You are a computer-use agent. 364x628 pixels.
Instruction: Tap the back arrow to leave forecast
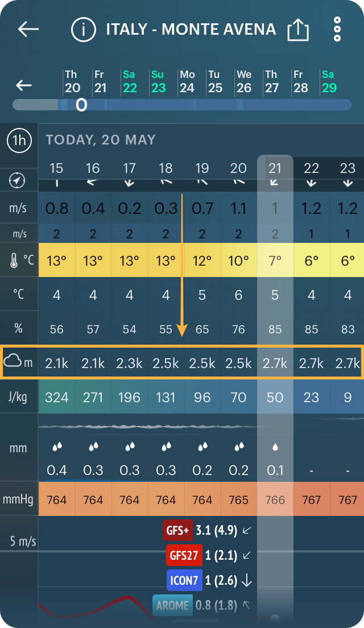click(28, 30)
